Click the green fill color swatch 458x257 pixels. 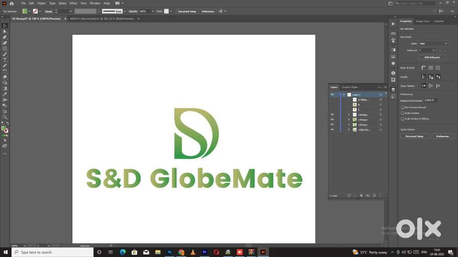pos(25,11)
